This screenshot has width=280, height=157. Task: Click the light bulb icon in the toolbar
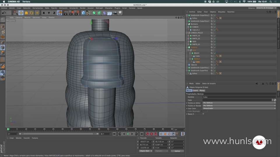point(120,13)
